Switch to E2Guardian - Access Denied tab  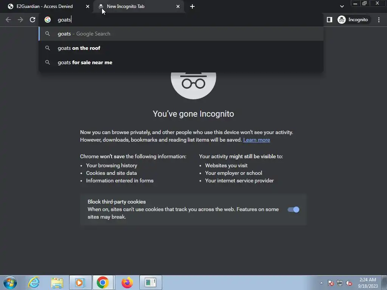coord(47,6)
